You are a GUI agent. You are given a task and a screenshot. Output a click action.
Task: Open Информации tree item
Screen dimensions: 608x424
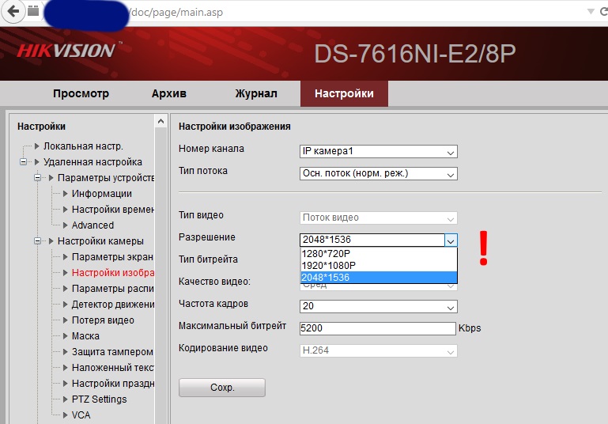(101, 194)
